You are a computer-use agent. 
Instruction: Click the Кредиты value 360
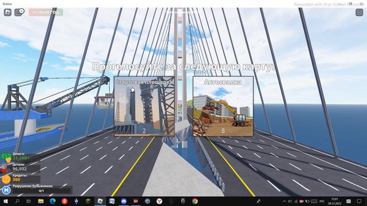[x=17, y=179]
